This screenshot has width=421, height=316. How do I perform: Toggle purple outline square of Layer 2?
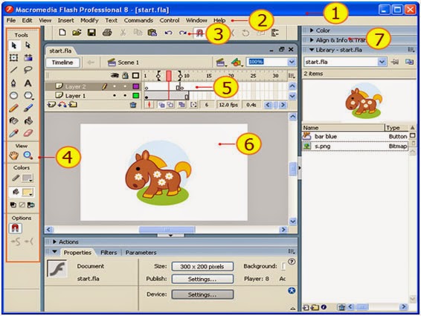click(136, 86)
